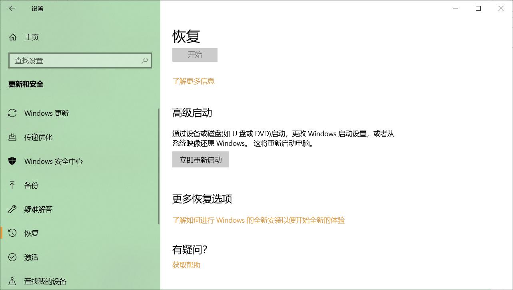Click the Windows 全新安装 link
Screen dimensions: 513x290
[x=259, y=220]
